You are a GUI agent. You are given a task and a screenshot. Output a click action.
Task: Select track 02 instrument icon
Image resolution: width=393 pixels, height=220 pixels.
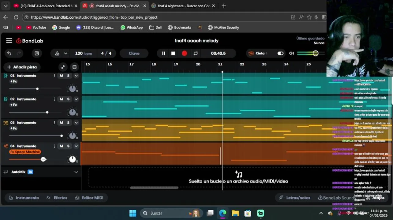(x=6, y=99)
